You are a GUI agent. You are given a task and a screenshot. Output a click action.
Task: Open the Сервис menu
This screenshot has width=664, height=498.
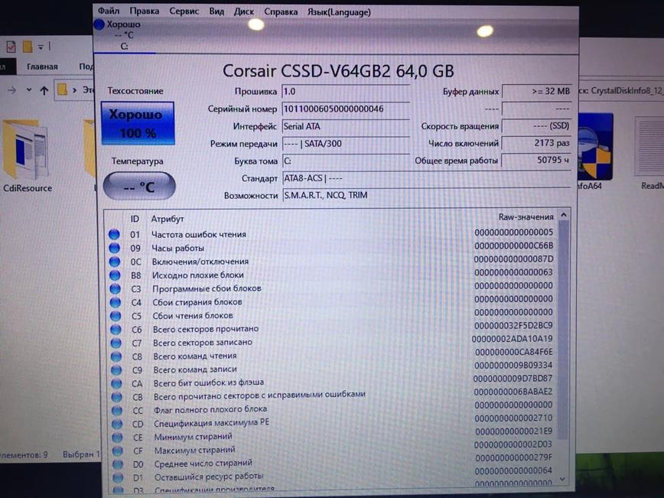point(184,11)
